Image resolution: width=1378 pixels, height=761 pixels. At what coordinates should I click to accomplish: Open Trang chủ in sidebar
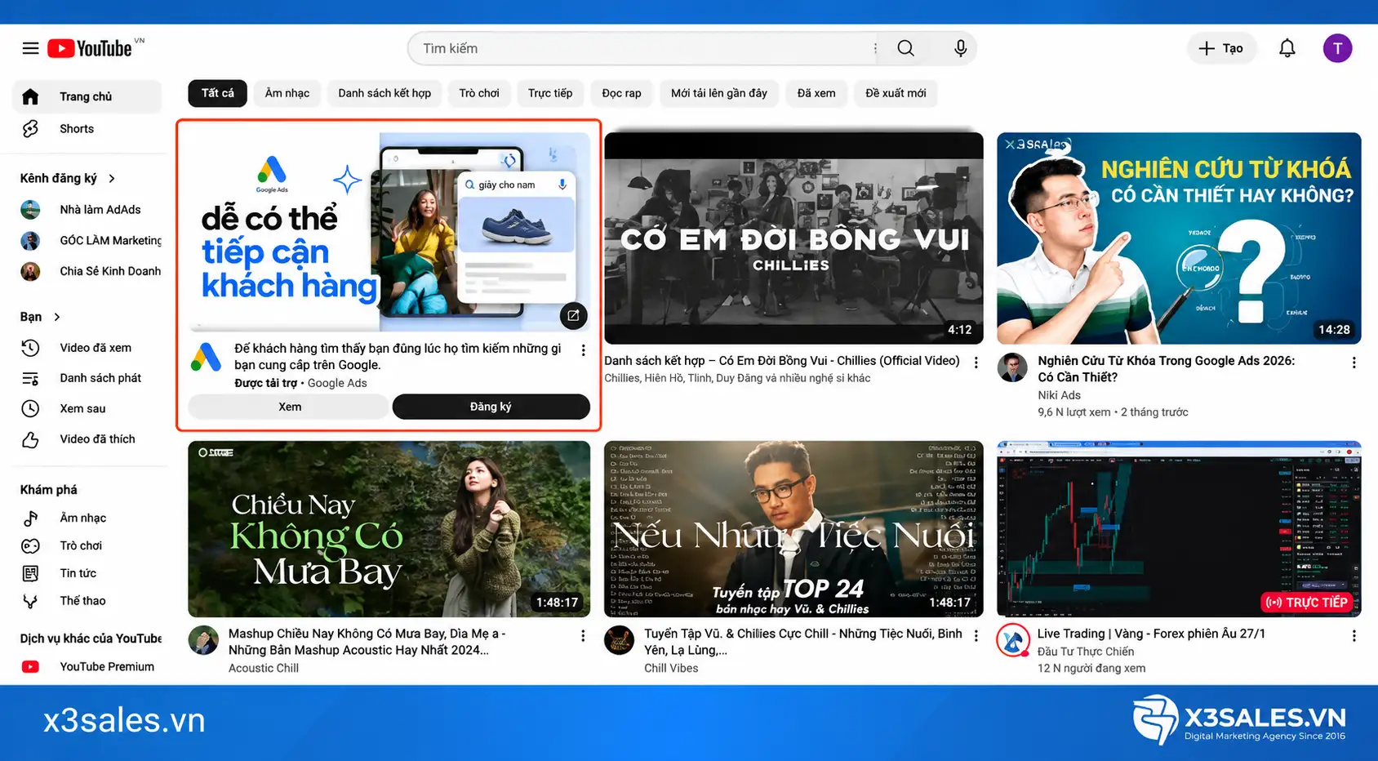[87, 96]
